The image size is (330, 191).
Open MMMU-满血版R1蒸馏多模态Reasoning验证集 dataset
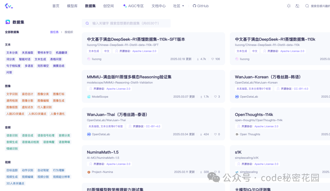click(x=129, y=77)
